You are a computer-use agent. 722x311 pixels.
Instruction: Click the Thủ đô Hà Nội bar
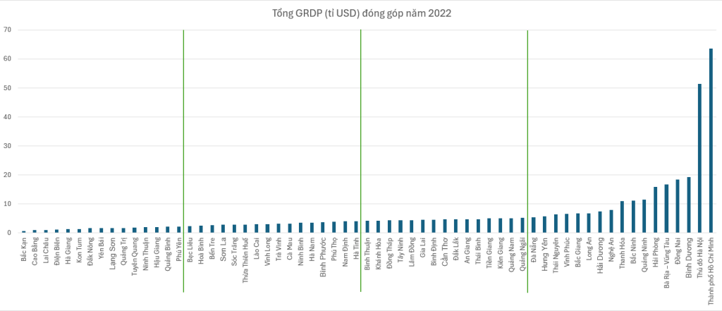pyautogui.click(x=699, y=159)
